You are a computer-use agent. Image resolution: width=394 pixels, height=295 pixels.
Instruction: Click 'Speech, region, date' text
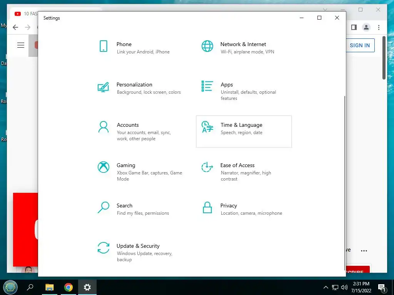tap(241, 133)
